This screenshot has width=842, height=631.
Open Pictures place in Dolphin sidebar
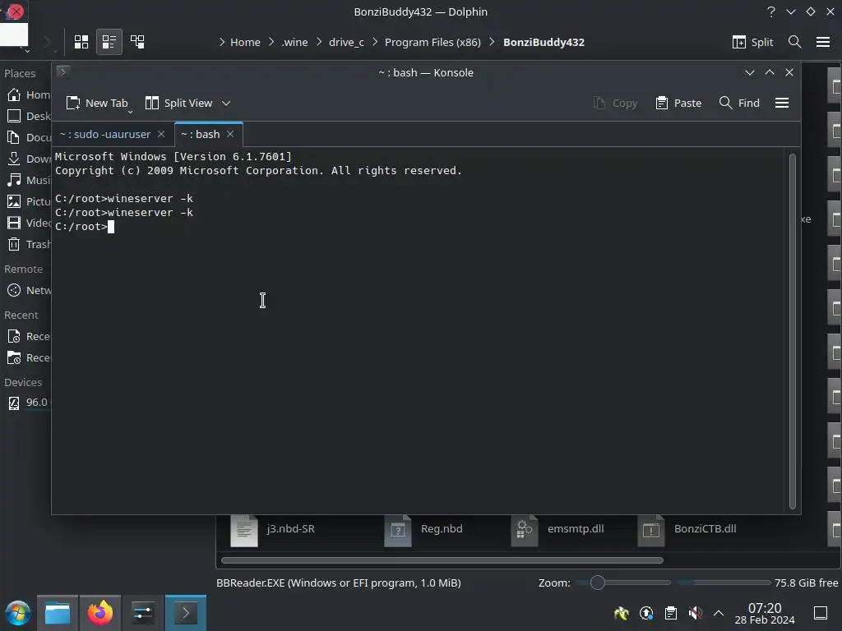click(x=28, y=202)
